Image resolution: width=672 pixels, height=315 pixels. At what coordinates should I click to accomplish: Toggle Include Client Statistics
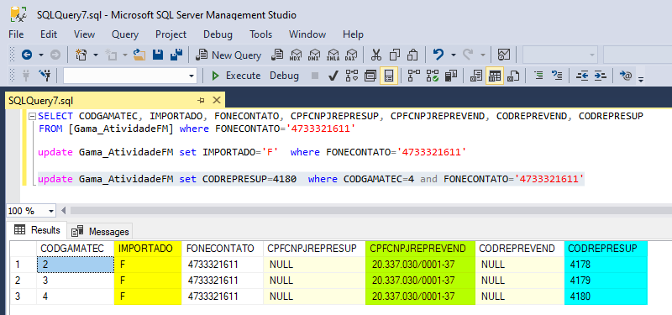pos(451,76)
